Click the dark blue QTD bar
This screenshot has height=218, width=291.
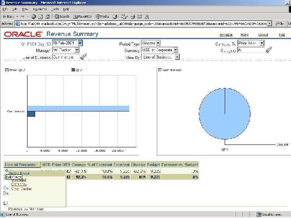pos(31,114)
